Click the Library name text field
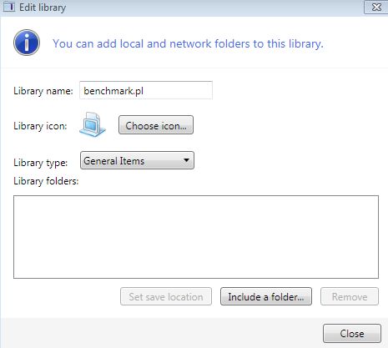 coord(146,90)
